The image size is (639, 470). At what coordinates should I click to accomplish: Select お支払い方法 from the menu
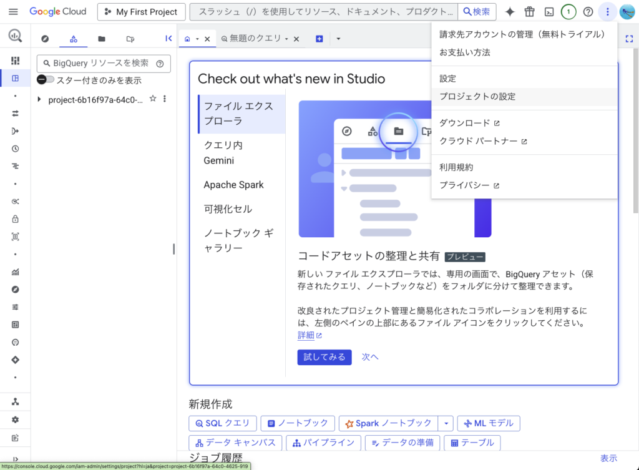[465, 52]
